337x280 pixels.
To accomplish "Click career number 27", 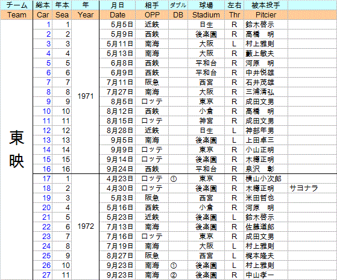I will 46,275.
